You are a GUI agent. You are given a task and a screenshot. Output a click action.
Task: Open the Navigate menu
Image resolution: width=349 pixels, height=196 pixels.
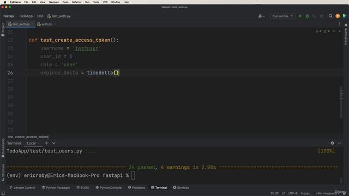54,2
